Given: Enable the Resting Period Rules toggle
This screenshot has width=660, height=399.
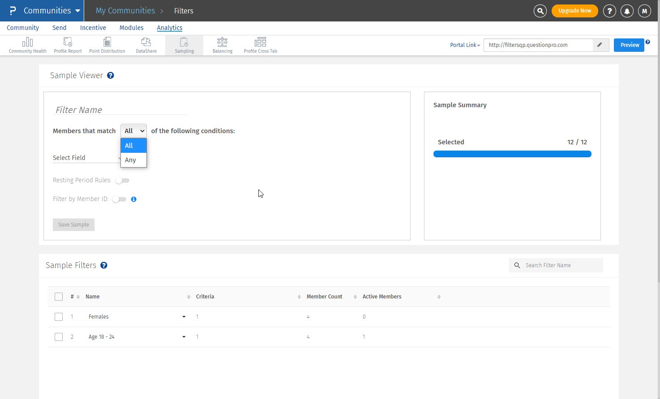Looking at the screenshot, I should point(122,181).
